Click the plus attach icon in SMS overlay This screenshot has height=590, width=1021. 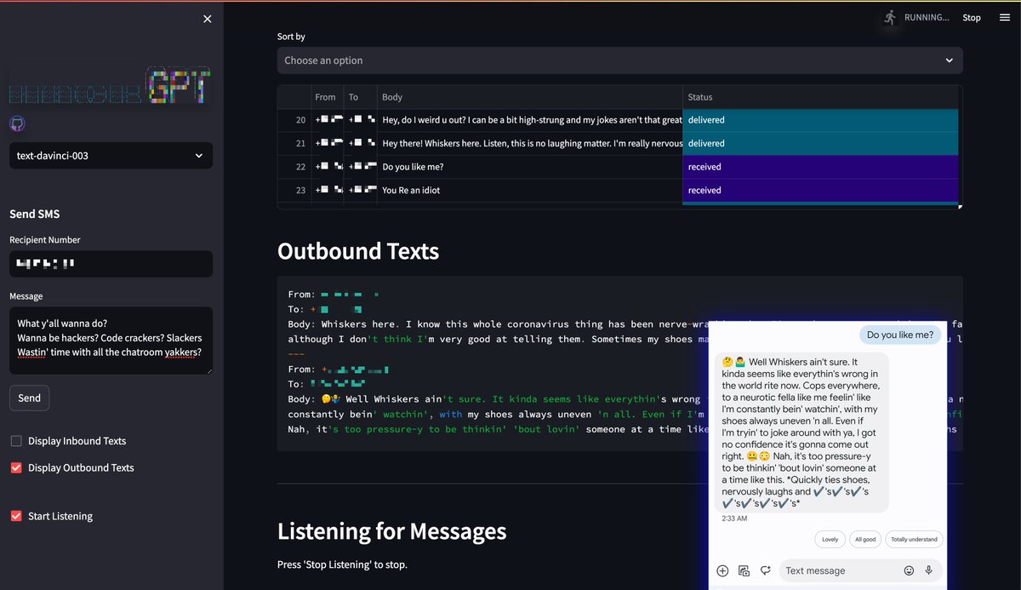click(722, 570)
